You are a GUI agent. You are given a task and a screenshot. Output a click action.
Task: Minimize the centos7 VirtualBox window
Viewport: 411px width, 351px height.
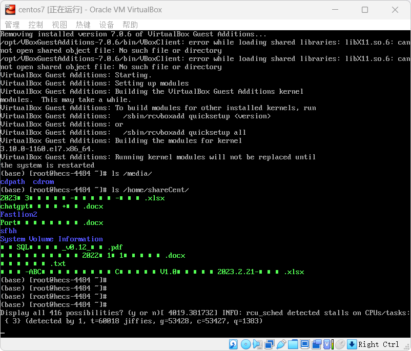(335, 10)
